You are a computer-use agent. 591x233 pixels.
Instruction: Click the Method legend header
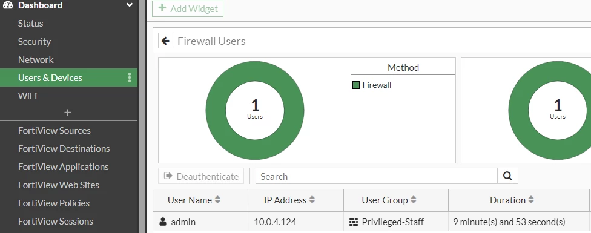403,68
